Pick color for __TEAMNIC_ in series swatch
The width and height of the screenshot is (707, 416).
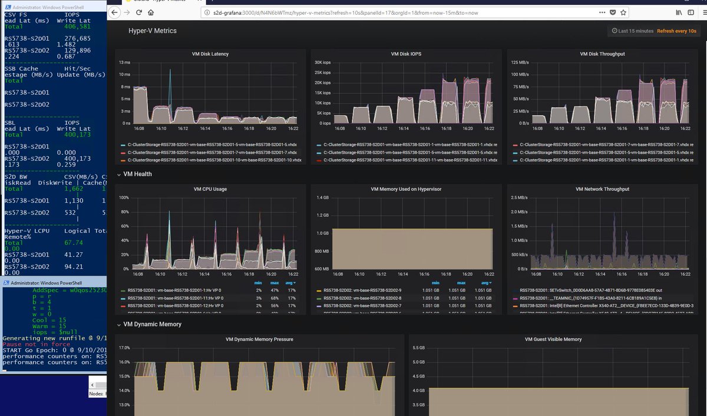(x=515, y=298)
